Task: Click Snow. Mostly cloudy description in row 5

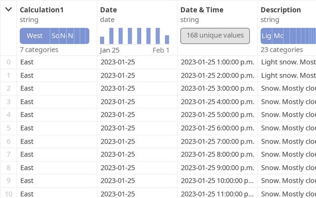Action: click(287, 128)
